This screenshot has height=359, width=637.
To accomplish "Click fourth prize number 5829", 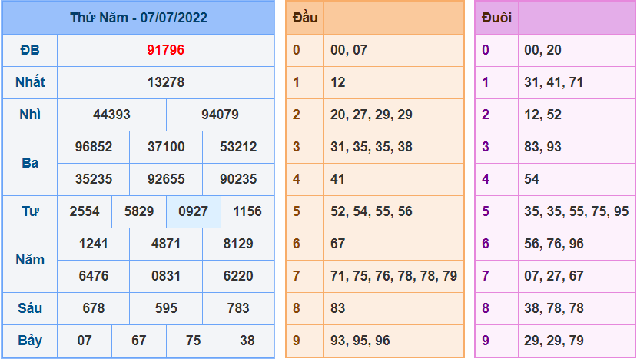I will pos(139,211).
